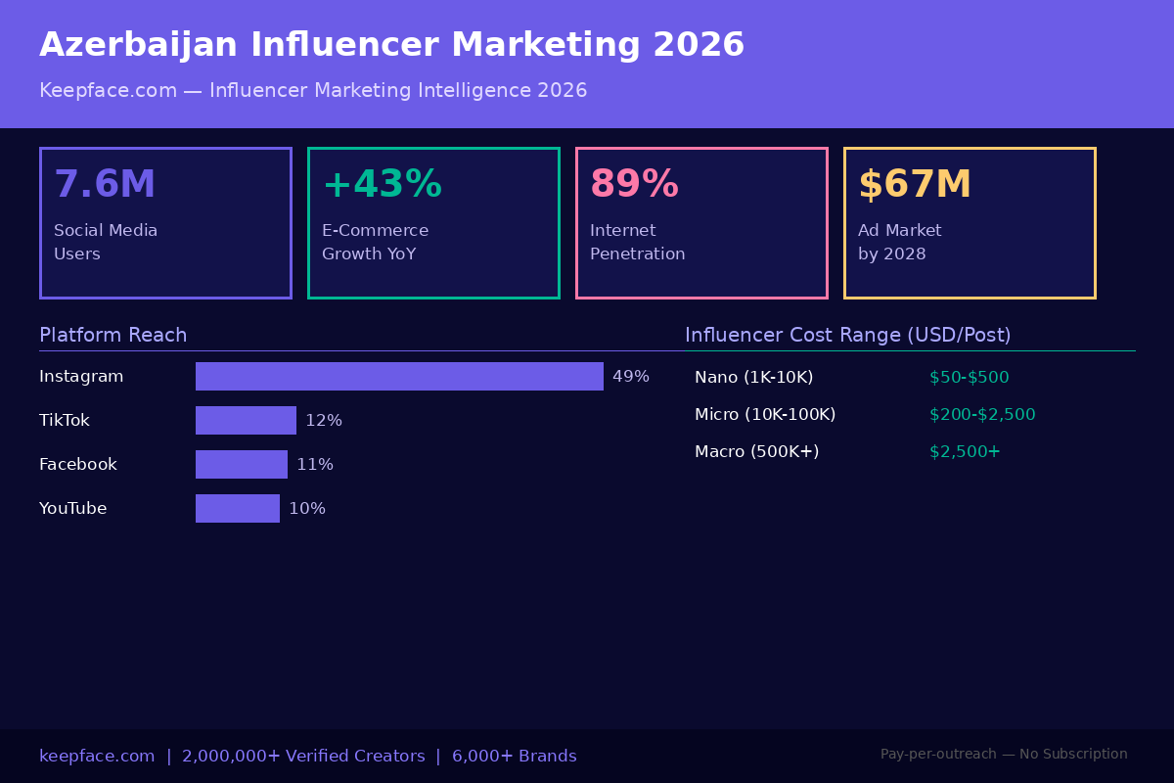Select the '89%' penetration figure

(634, 185)
